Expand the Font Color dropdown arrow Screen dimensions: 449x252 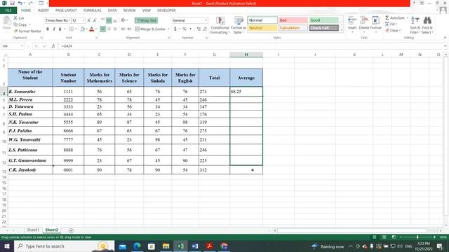point(96,29)
